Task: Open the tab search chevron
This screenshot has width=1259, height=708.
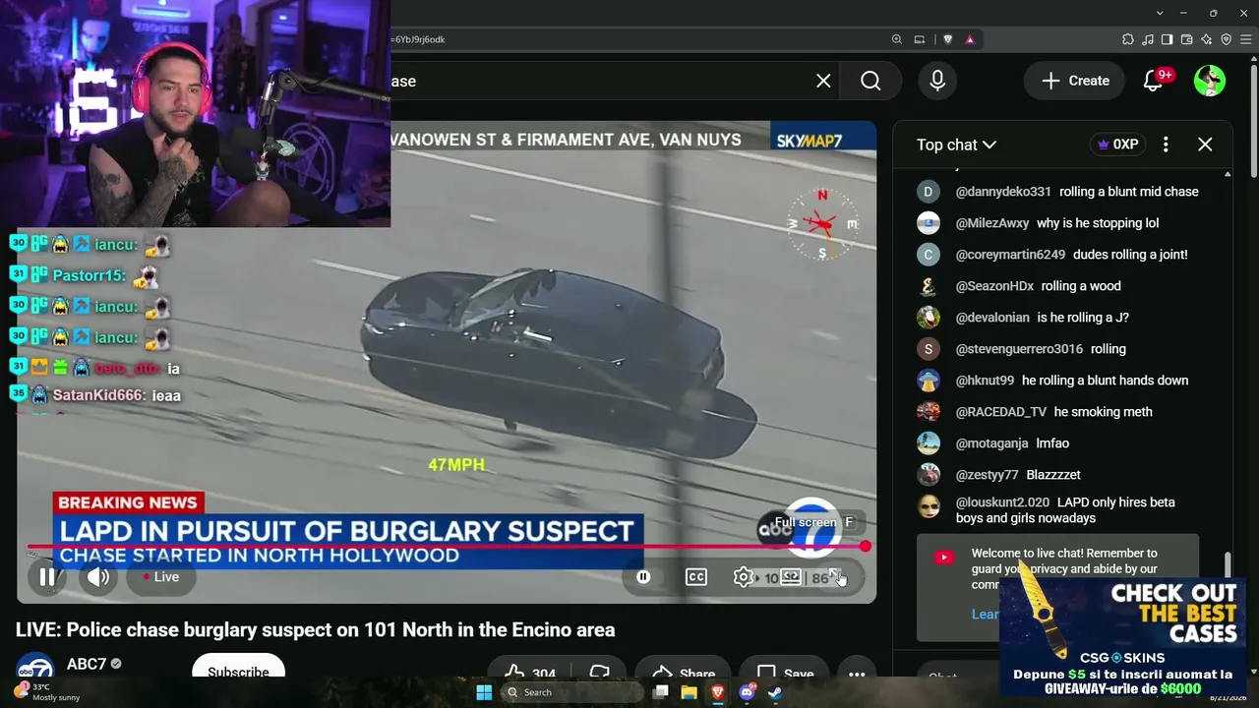Action: coord(1161,13)
